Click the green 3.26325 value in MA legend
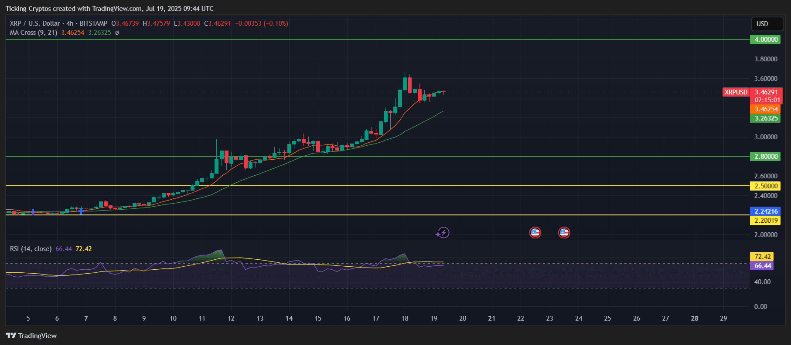Viewport: 791px width, 345px height. 99,33
